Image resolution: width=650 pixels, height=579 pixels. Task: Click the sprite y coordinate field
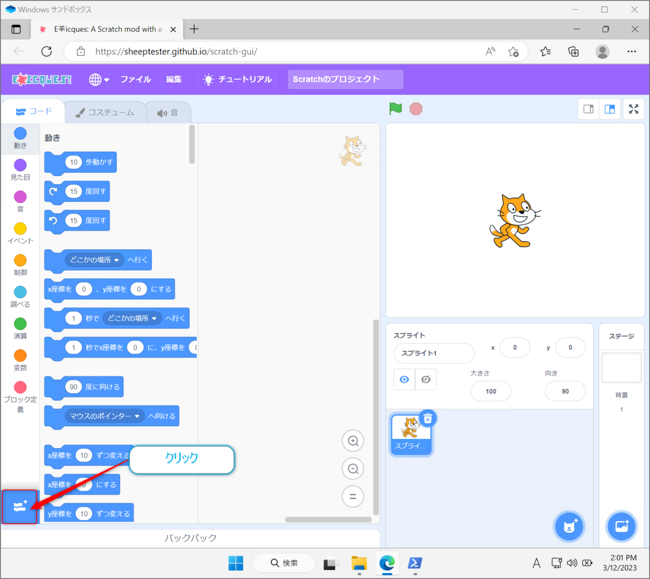pos(570,348)
